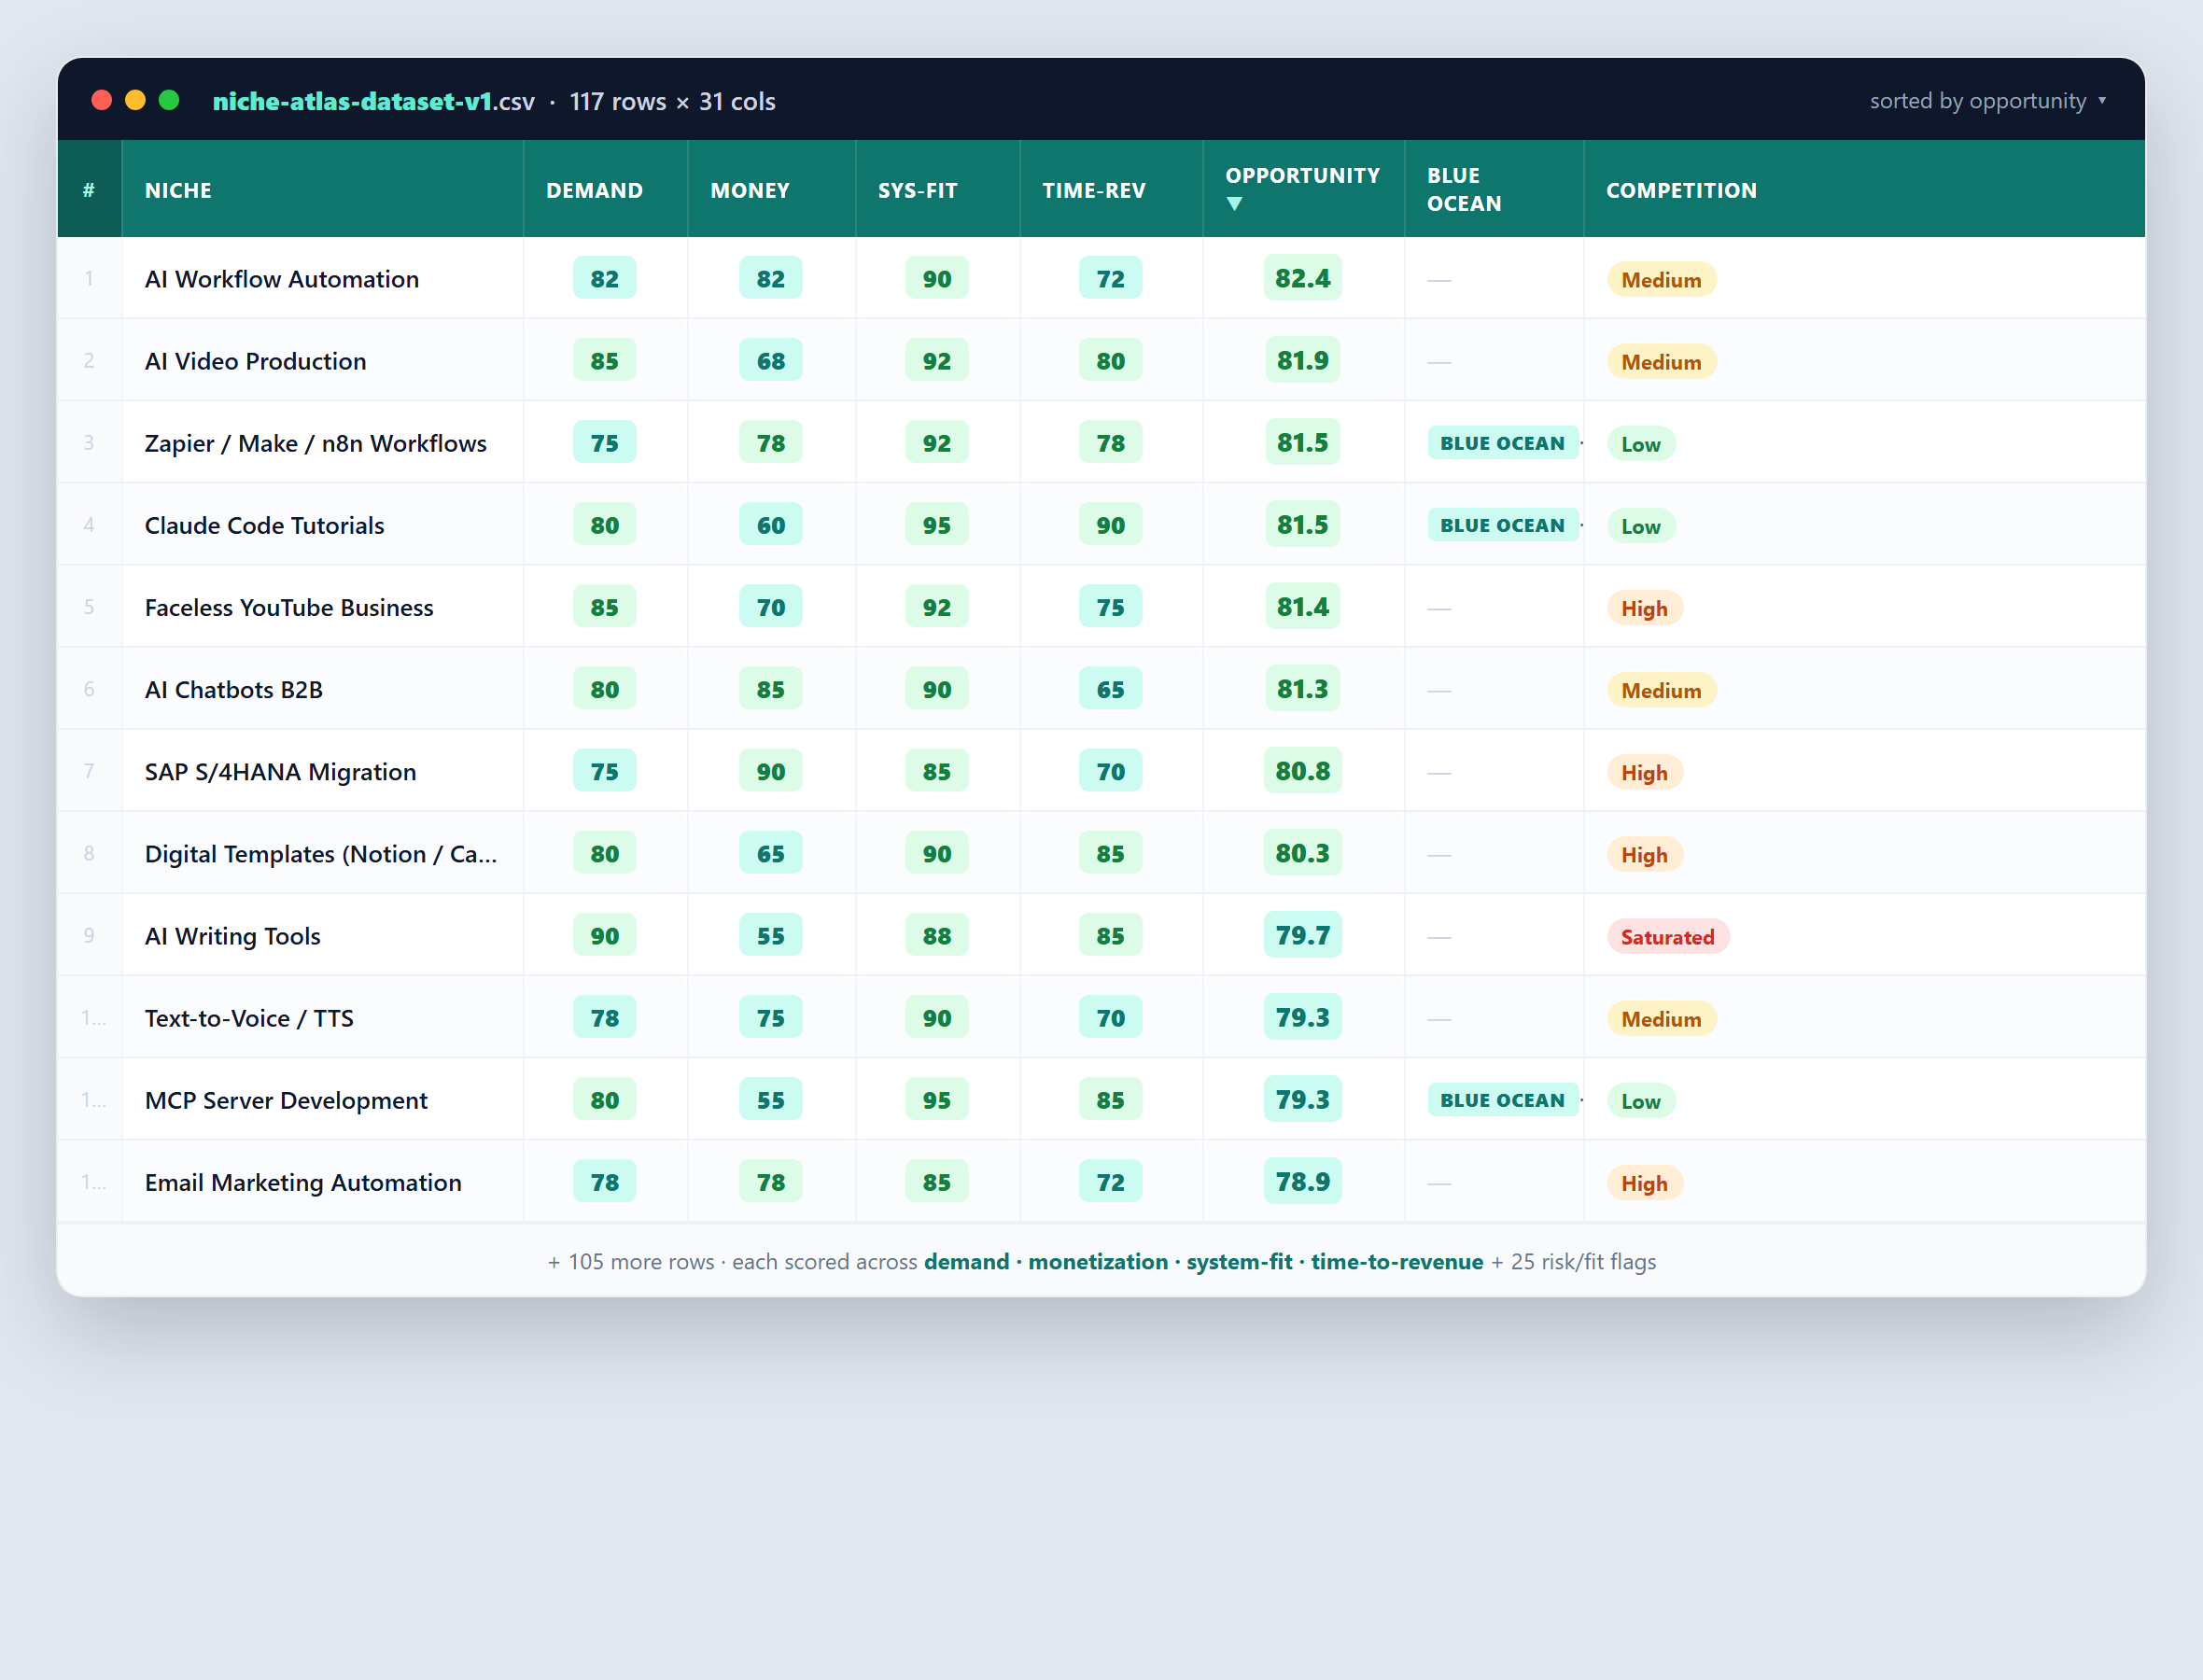Click the yellow minimize window dot
This screenshot has height=1680, width=2203.
(135, 100)
